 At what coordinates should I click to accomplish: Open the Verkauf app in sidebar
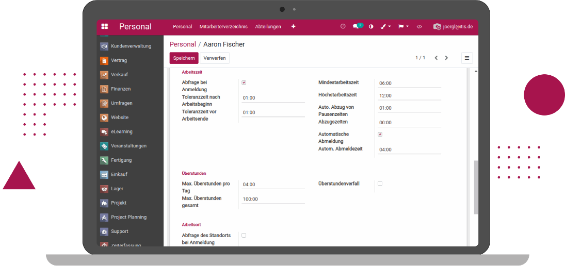119,75
